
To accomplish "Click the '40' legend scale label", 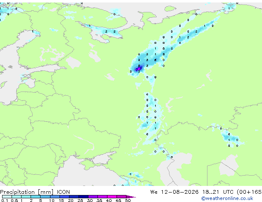I will coord(109,200).
